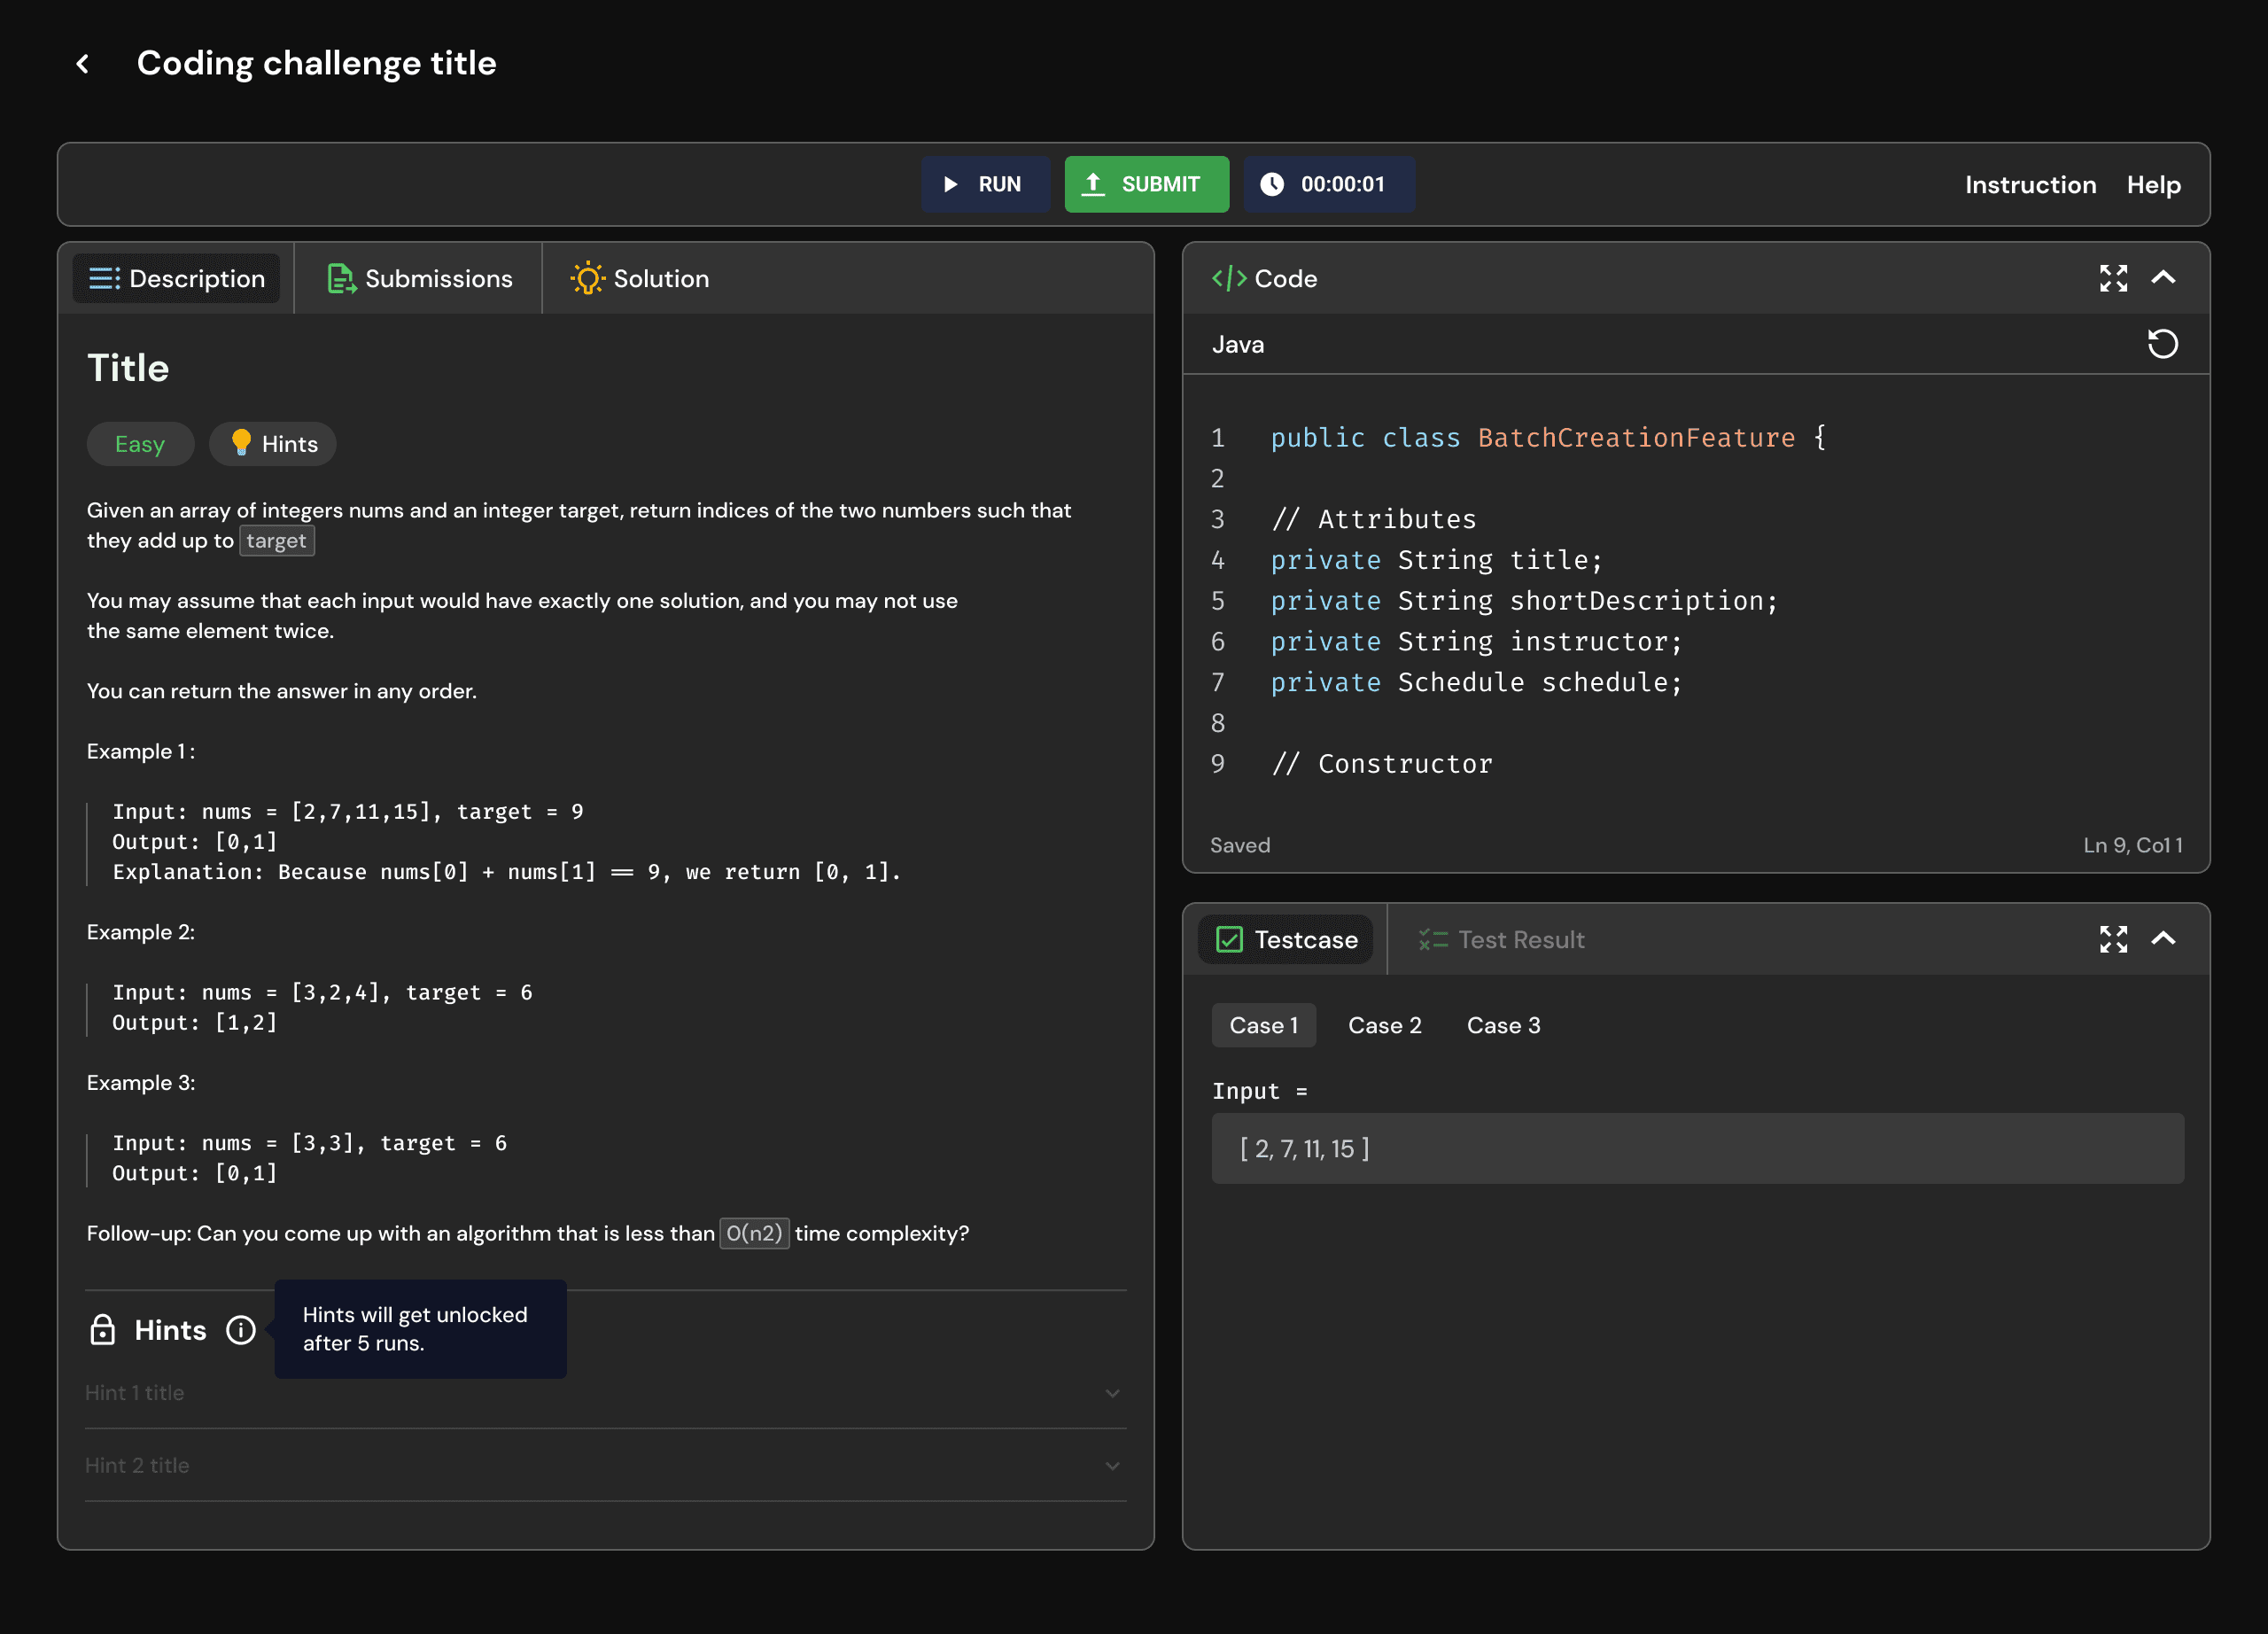Expand the Code panel to fullscreen
Image resolution: width=2268 pixels, height=1634 pixels.
click(x=2113, y=279)
